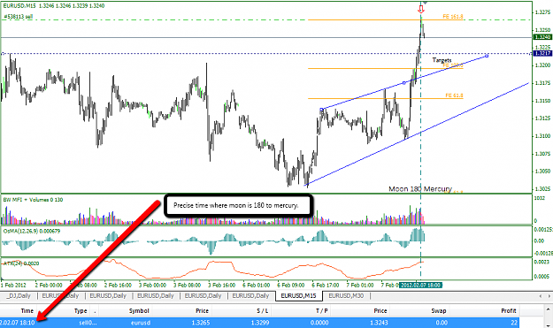
Task: Click the stop loss value 1.3299
Action: (x=260, y=323)
